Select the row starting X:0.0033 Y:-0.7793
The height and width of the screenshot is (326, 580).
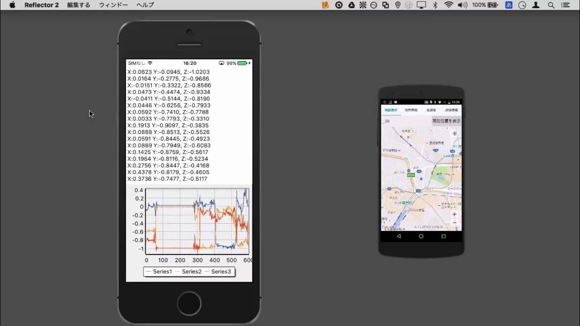point(168,119)
